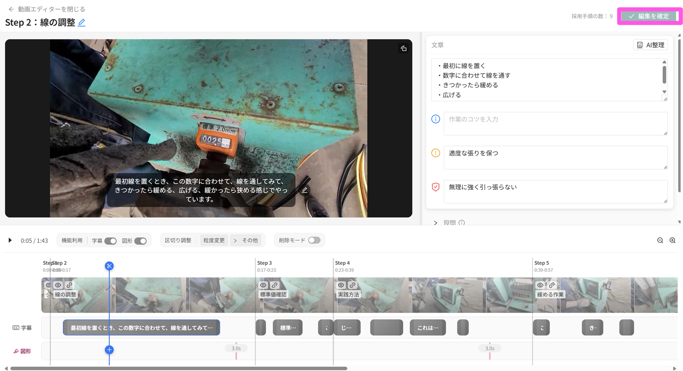The width and height of the screenshot is (683, 371).
Task: Add a shape with the blue plus button
Action: coord(109,350)
